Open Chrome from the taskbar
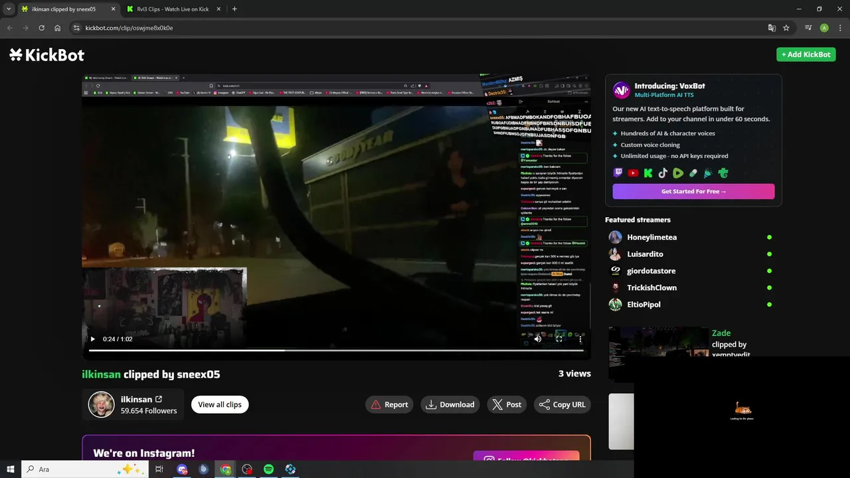This screenshot has width=850, height=478. (x=226, y=469)
